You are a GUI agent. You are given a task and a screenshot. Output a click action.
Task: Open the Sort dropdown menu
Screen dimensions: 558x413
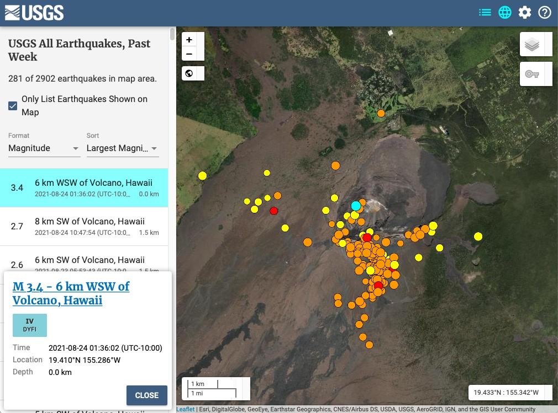122,148
